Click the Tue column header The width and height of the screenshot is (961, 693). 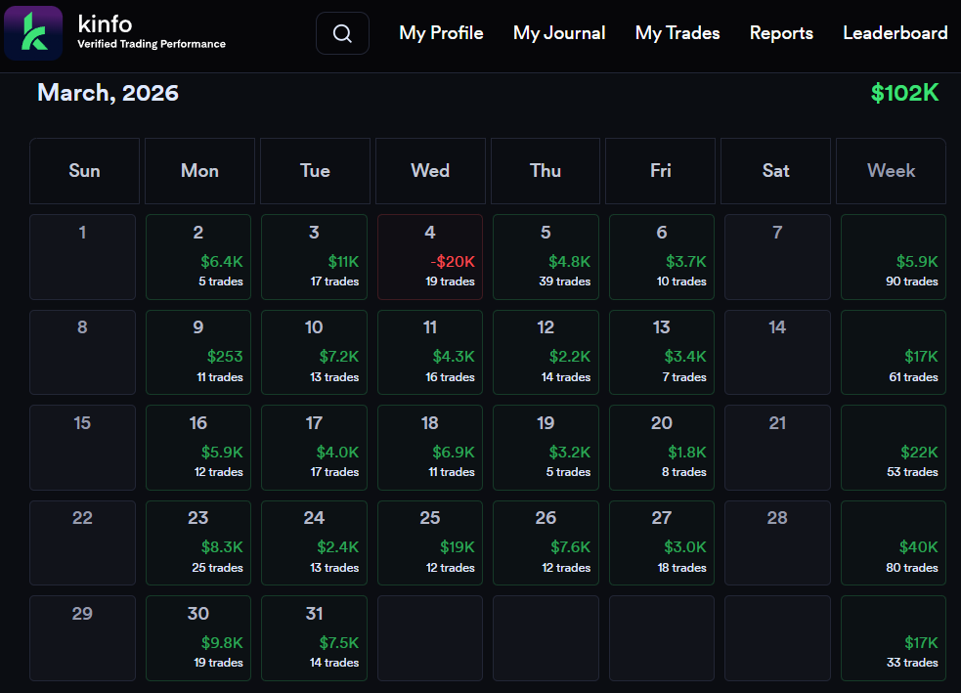pos(315,171)
